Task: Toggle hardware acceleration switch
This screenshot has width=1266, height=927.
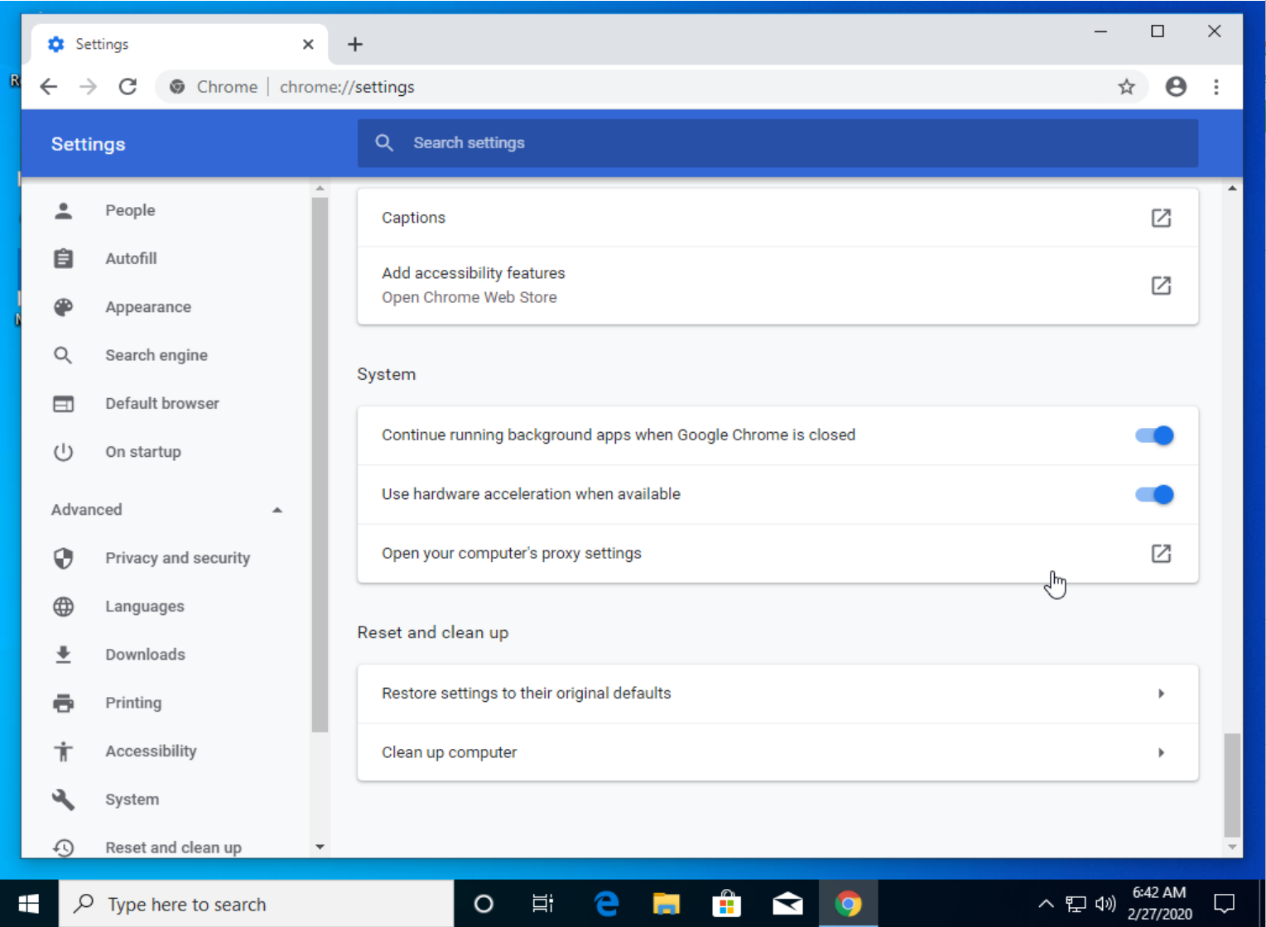Action: [1154, 495]
